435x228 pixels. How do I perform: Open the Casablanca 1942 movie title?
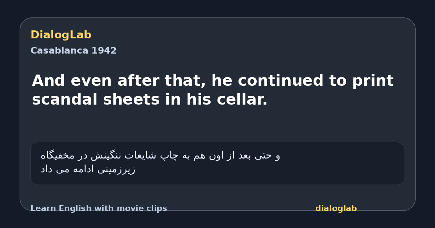74,51
